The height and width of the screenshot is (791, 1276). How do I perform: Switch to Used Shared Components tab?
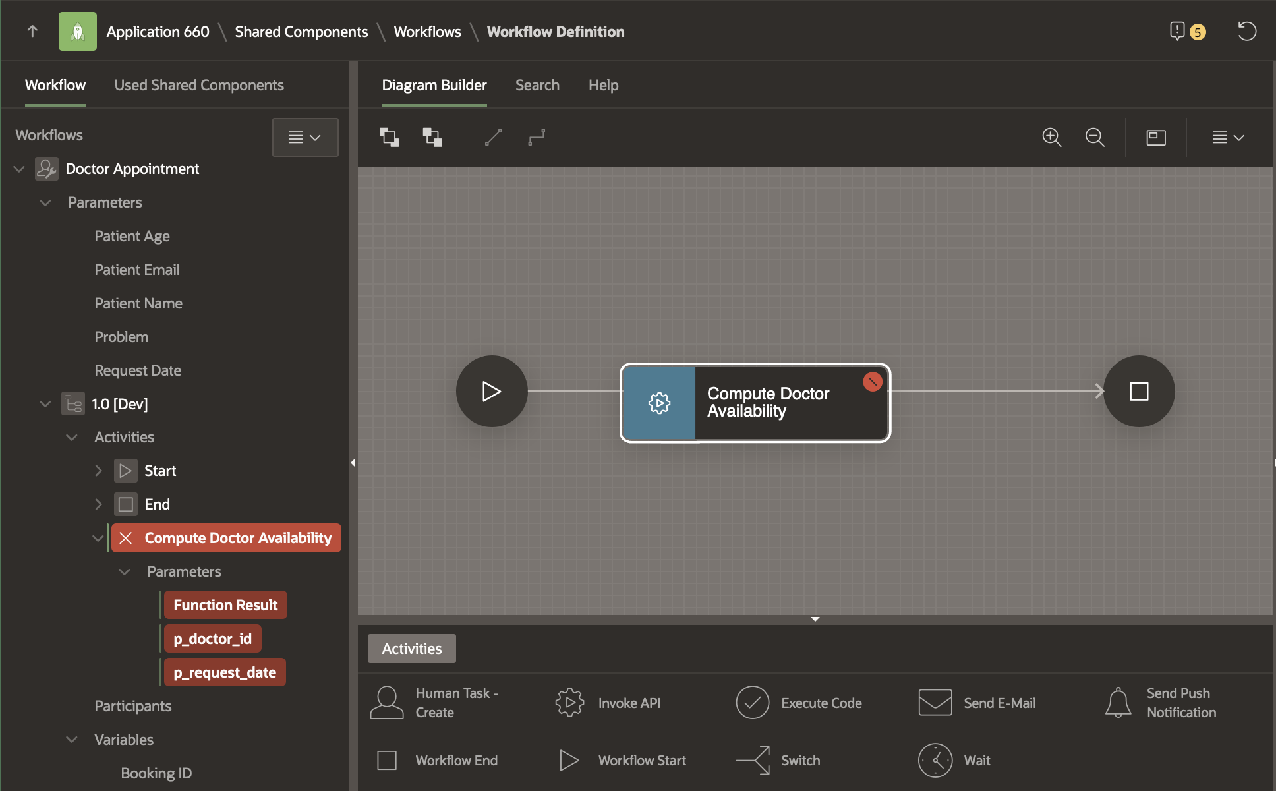pos(199,85)
